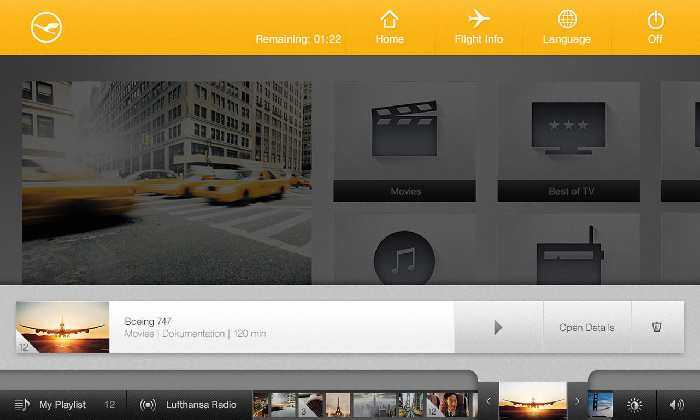This screenshot has width=700, height=420.
Task: Open the radio category tile
Action: (568, 251)
